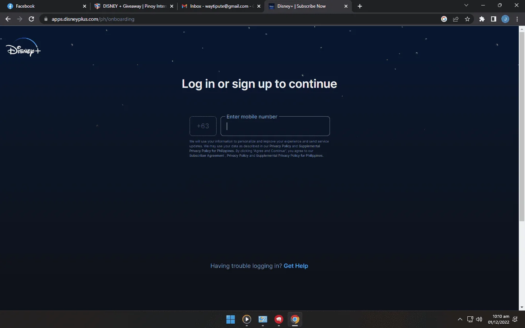Open the Chrome profile avatar
Image resolution: width=525 pixels, height=328 pixels.
pos(505,19)
